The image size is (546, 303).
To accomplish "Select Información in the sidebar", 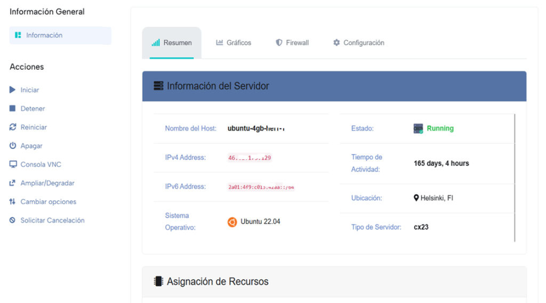I will point(44,35).
